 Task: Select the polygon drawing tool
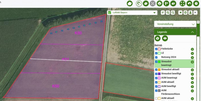click(x=130, y=4)
